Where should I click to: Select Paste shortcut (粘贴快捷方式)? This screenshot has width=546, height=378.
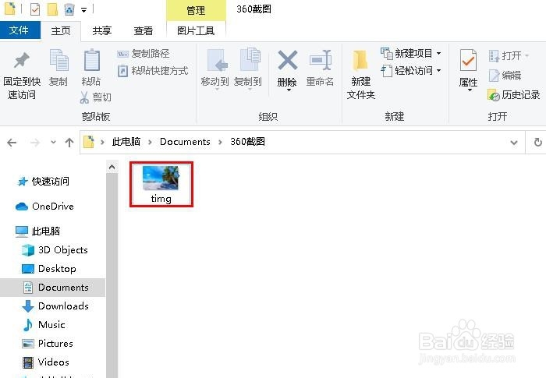pos(153,71)
